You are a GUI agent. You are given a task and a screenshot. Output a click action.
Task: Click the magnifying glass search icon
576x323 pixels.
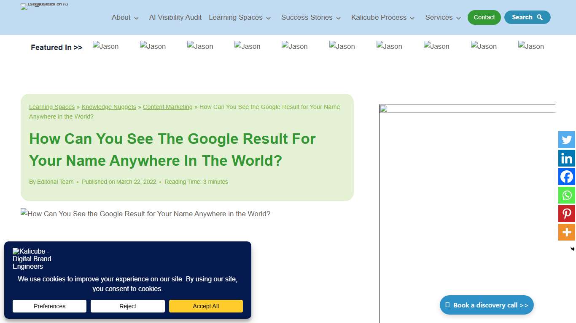pos(539,17)
